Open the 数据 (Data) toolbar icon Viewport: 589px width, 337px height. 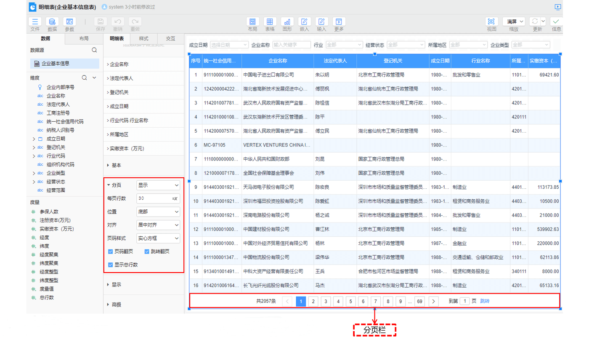point(52,22)
